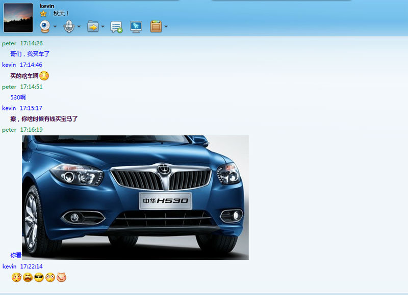Click the laughing emoji in last message
Screen dimensions: 408x295
pyautogui.click(x=28, y=277)
